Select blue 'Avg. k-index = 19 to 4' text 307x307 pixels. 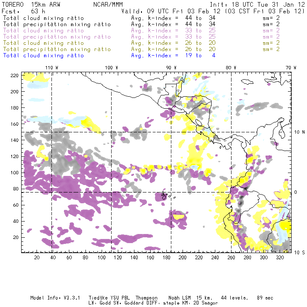[173, 56]
